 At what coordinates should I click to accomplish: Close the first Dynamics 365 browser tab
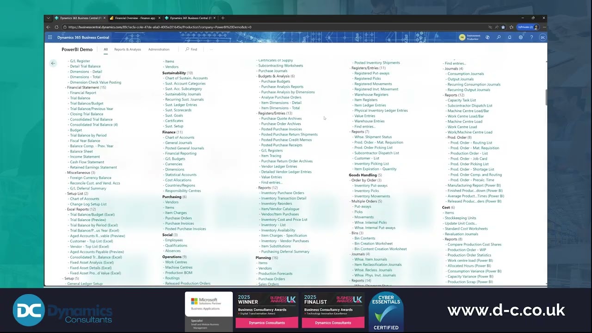point(105,18)
